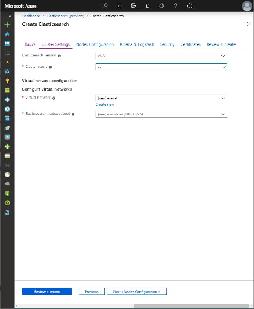Open the Monitor gauge icon in the sidebar
Viewport: 254px width, 309px height.
pos(7,175)
